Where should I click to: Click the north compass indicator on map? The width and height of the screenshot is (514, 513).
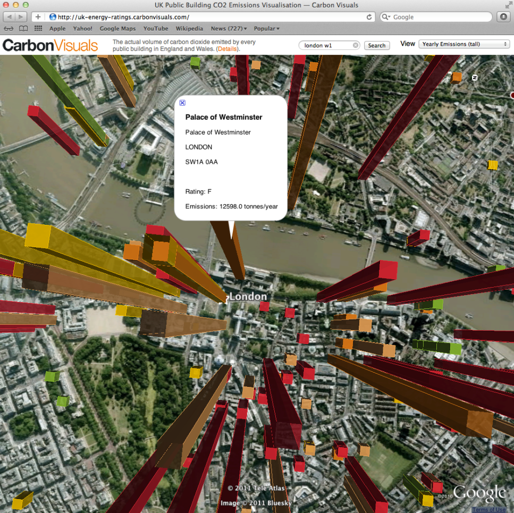pos(474,78)
